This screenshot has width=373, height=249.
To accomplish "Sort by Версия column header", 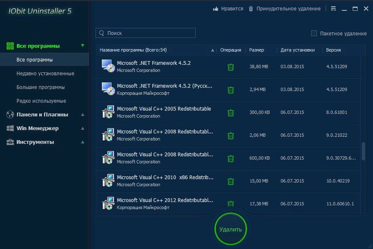I will coord(333,50).
